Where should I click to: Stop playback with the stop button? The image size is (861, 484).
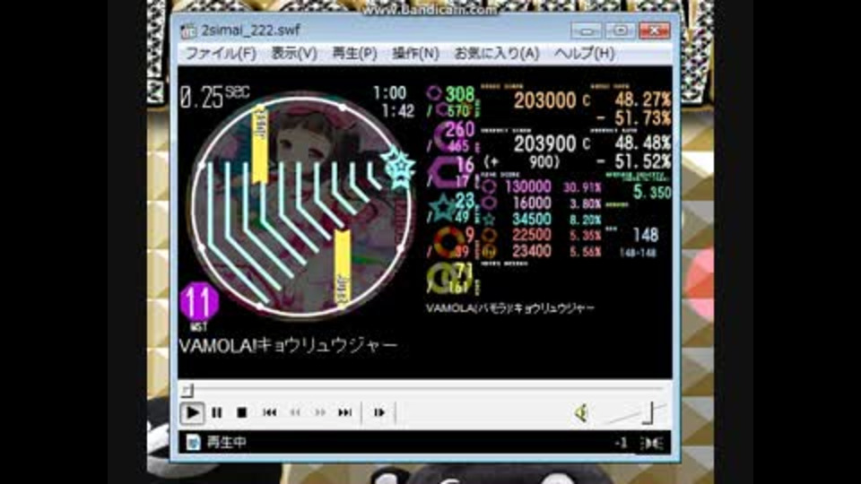tap(241, 412)
